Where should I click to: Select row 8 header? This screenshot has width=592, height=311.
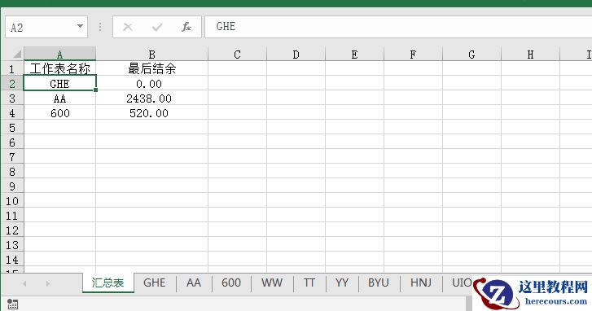pyautogui.click(x=12, y=171)
